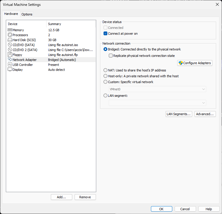Screen dimensions: 222x214
Task: Open the VMnet0 virtual network dropdown
Action: pyautogui.click(x=157, y=89)
